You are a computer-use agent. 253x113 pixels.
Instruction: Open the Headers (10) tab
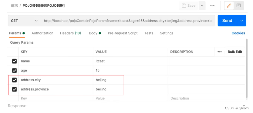70,33
